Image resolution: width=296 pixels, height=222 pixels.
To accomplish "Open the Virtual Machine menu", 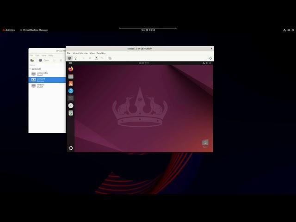I will click(x=80, y=53).
